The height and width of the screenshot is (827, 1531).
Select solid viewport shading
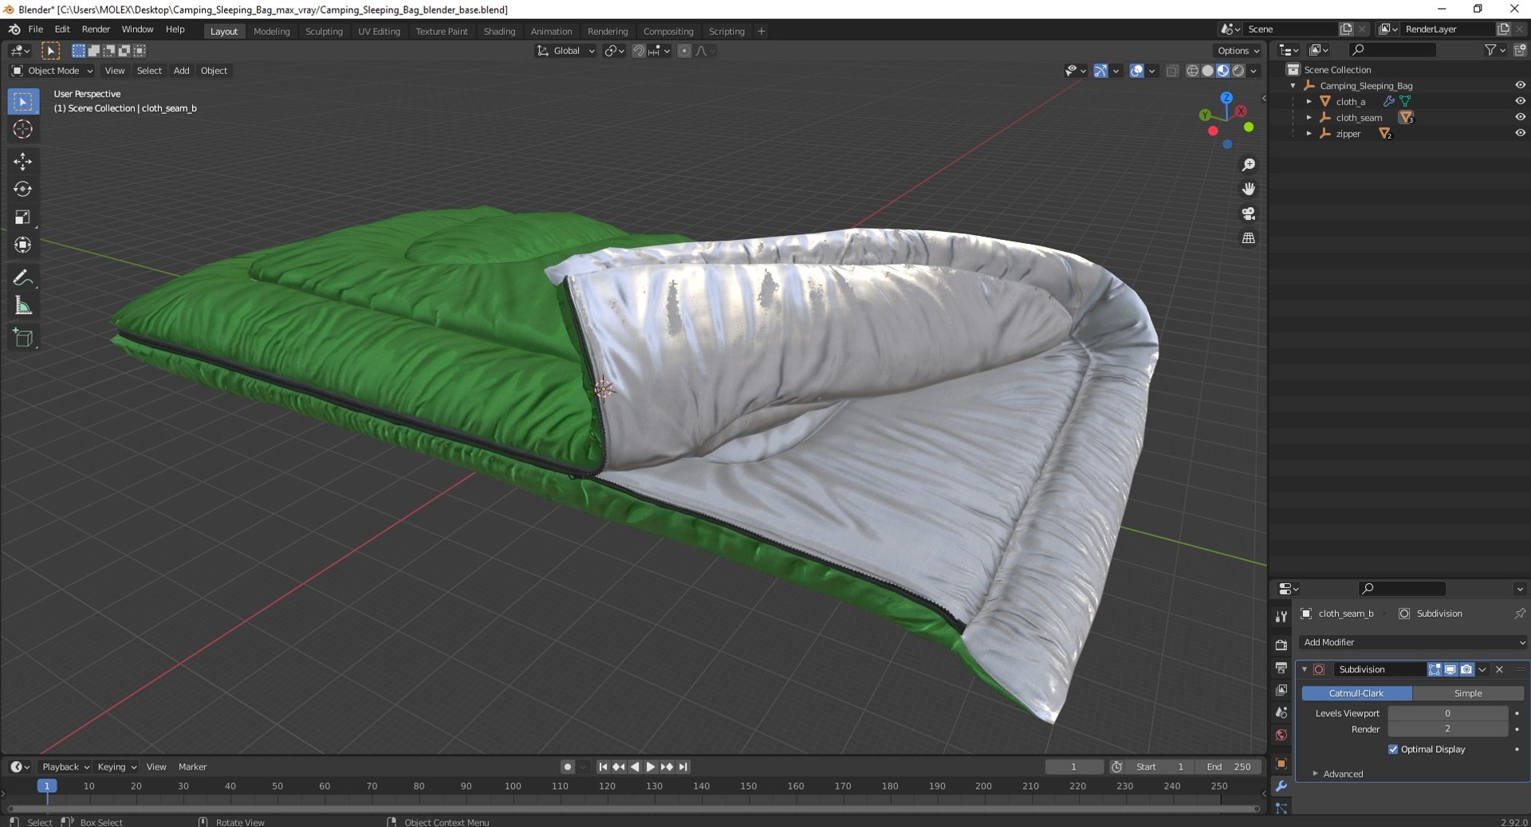pos(1207,71)
